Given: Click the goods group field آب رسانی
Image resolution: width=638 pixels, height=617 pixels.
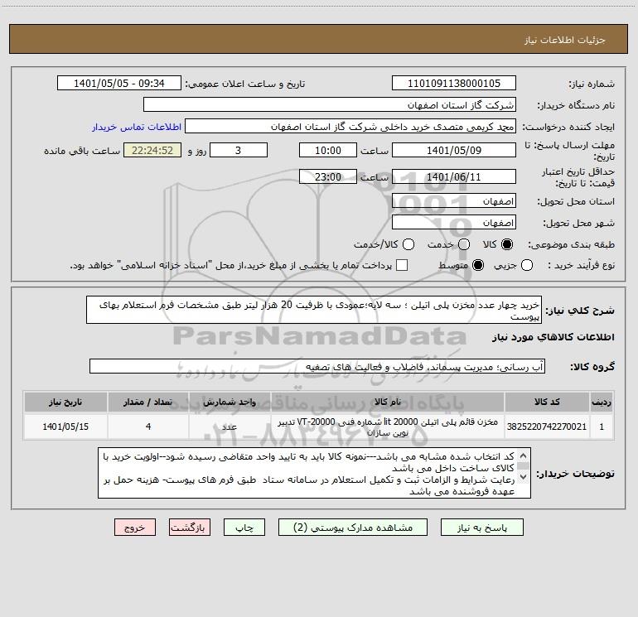Looking at the screenshot, I should click(317, 366).
